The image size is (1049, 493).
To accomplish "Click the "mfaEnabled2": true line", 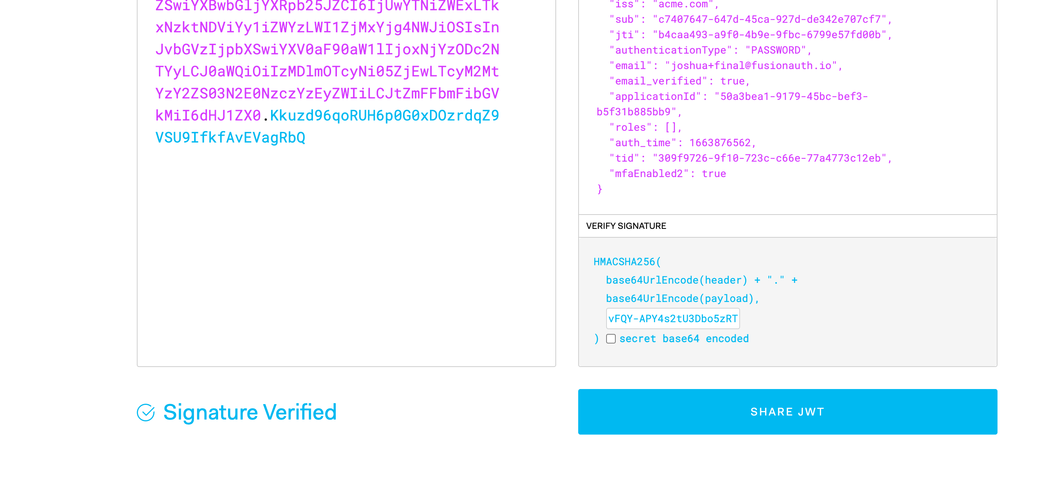I will coord(668,174).
